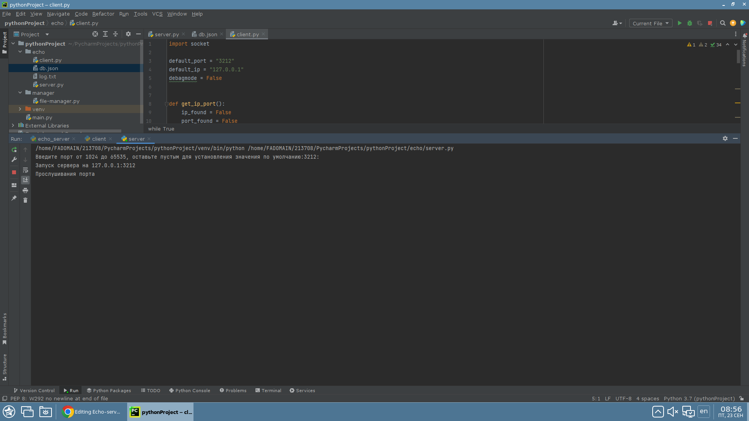
Task: Open the Terminal tool window
Action: click(268, 390)
